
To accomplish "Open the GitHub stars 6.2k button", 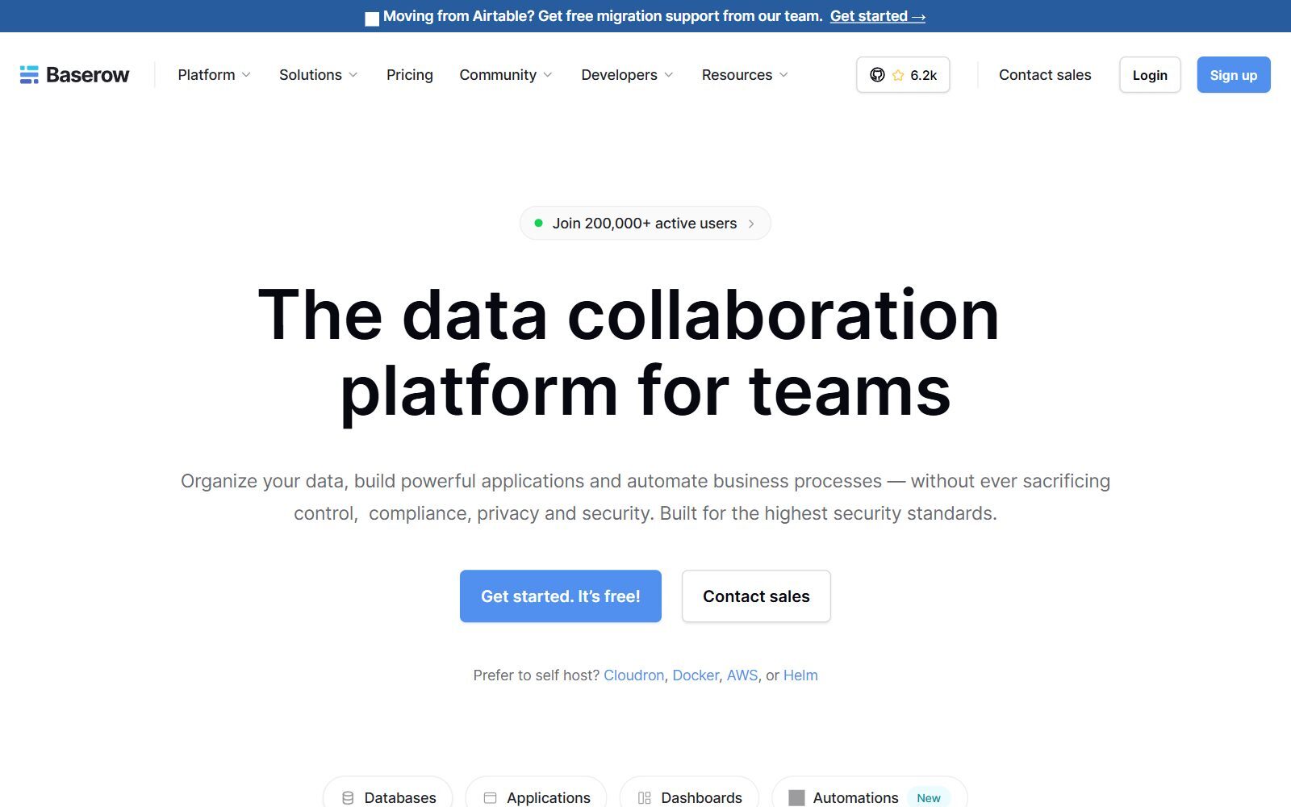I will coord(903,75).
